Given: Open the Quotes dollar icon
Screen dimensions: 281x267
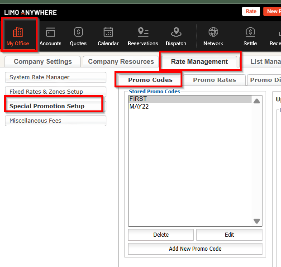Looking at the screenshot, I should [78, 33].
